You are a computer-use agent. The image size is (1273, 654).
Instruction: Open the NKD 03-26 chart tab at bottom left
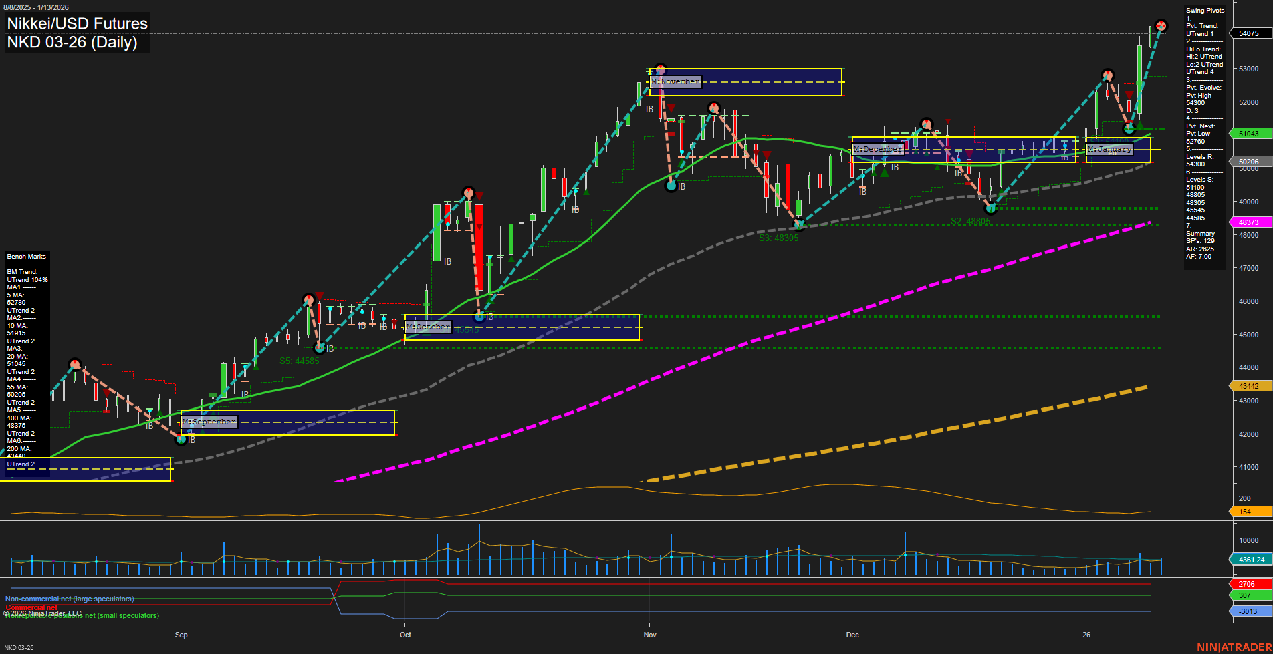pyautogui.click(x=19, y=647)
